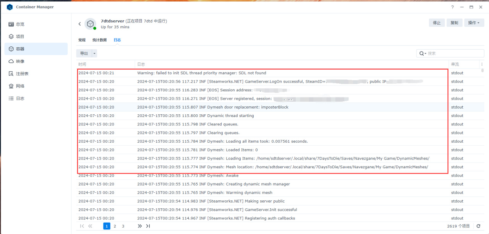Open search filter magnifier dropdown
This screenshot has width=489, height=234.
point(423,54)
